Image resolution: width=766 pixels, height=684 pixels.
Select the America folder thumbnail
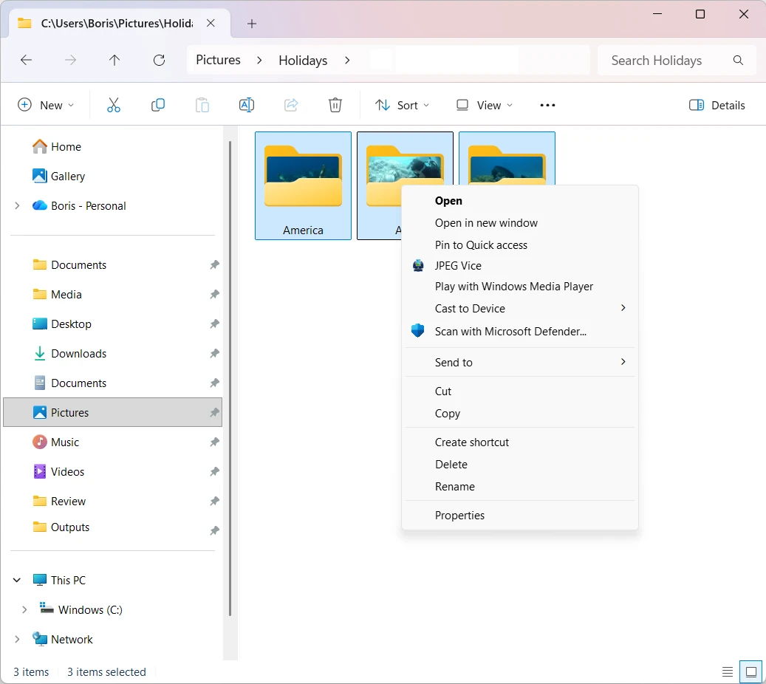point(303,185)
